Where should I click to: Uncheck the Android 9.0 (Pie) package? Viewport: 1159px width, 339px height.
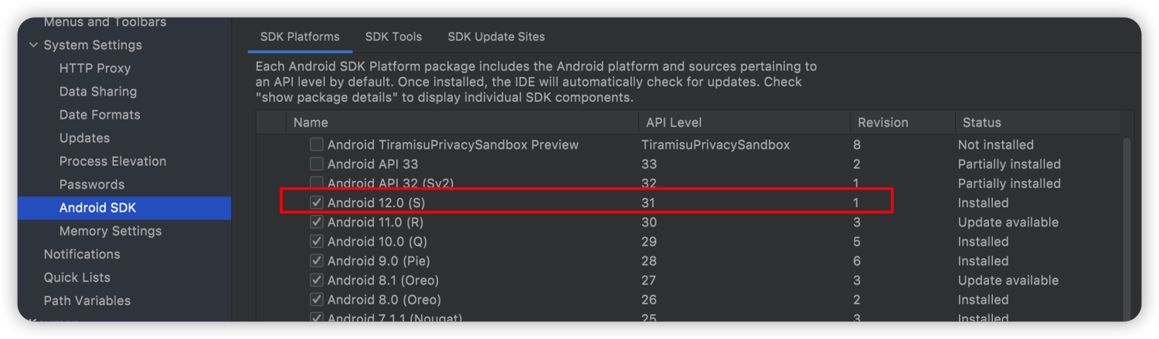[x=317, y=261]
